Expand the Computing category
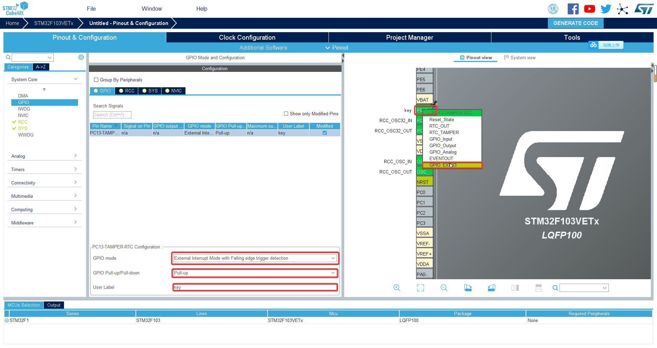657x348 pixels. tap(76, 209)
